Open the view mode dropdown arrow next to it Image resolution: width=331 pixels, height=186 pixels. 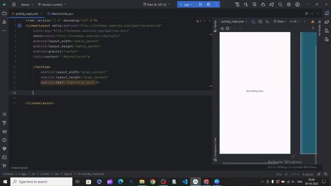312,13
